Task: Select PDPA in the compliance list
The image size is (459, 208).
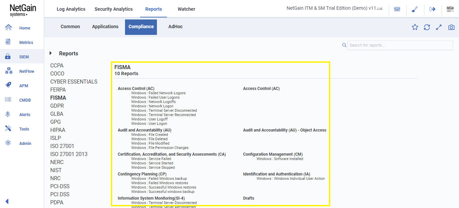Action: 57,202
